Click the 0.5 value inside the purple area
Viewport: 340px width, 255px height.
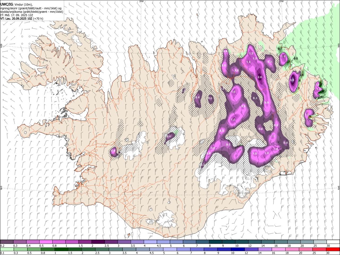[x=228, y=145]
